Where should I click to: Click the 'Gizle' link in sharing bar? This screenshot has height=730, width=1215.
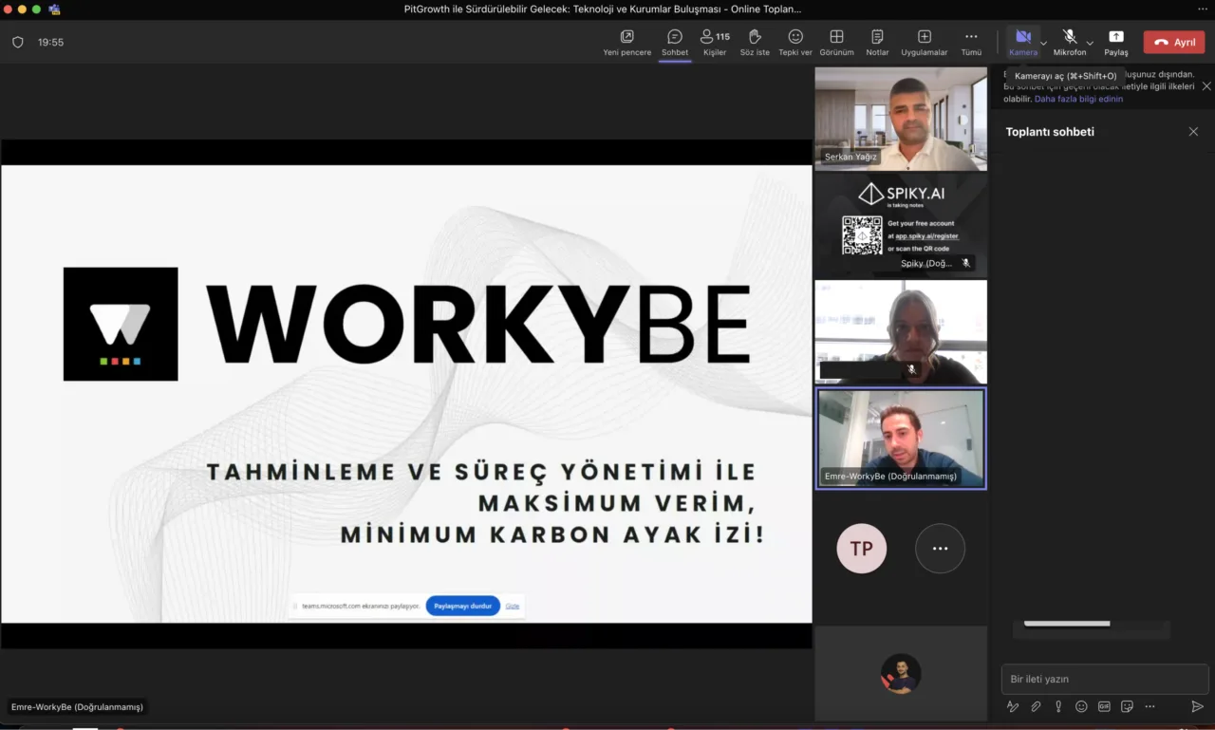[x=513, y=606]
